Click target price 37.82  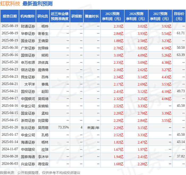click(x=181, y=156)
